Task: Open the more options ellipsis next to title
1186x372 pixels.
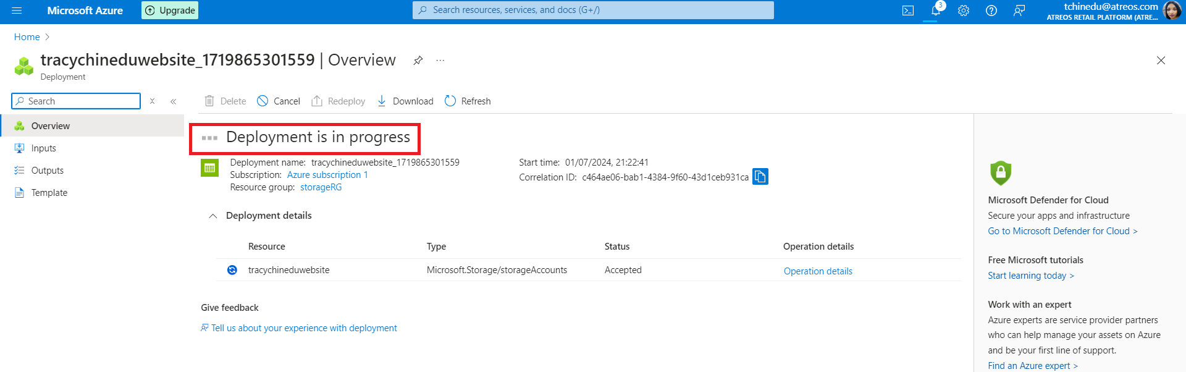Action: tap(440, 61)
